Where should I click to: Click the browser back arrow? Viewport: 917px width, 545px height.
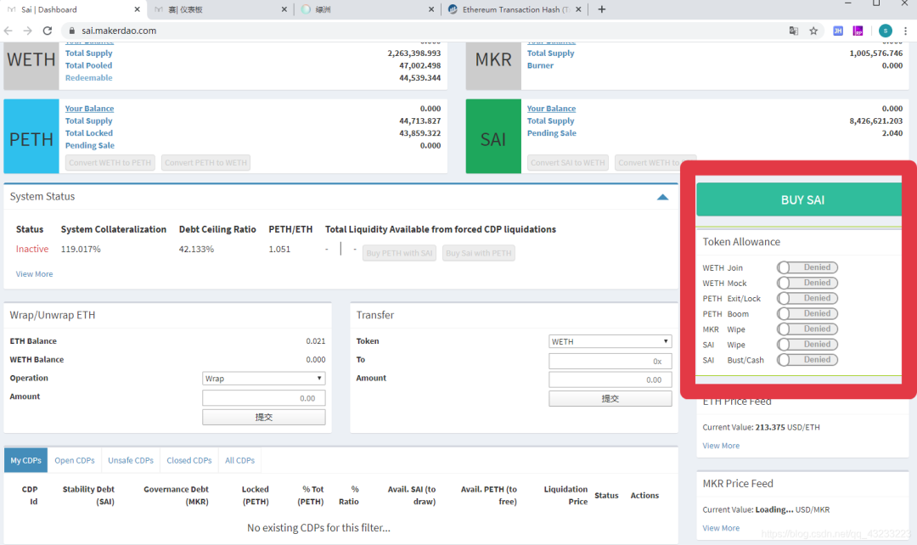8,31
